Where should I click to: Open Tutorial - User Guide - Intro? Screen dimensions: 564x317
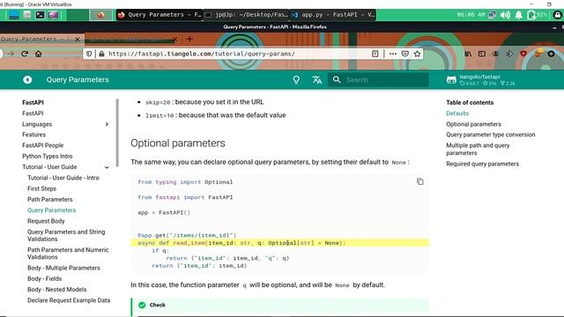63,178
